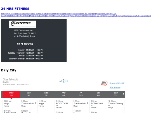Click Wednesday 11:00 am Yoga class
Image resolution: width=151 pixels, height=113 pixels.
pos(43,104)
